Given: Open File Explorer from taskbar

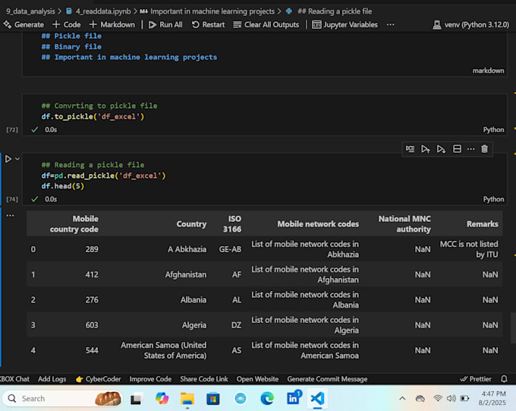Looking at the screenshot, I should [x=187, y=399].
